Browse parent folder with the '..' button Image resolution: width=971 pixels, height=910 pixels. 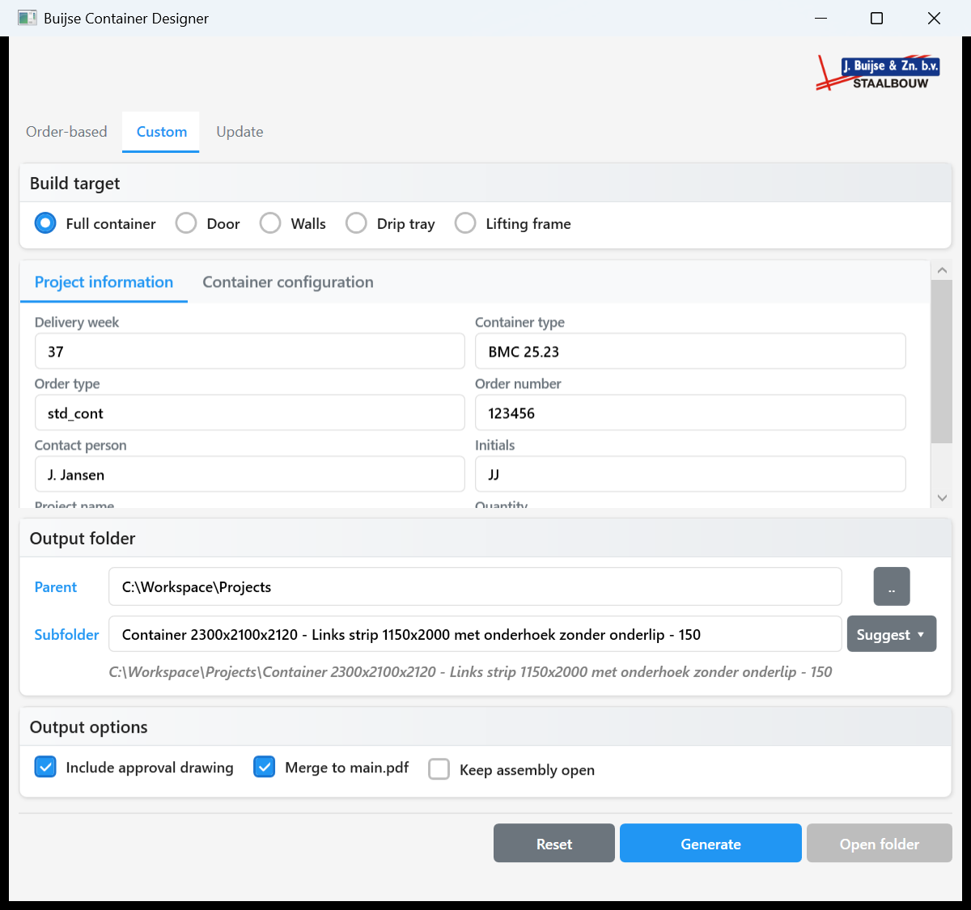pos(892,586)
